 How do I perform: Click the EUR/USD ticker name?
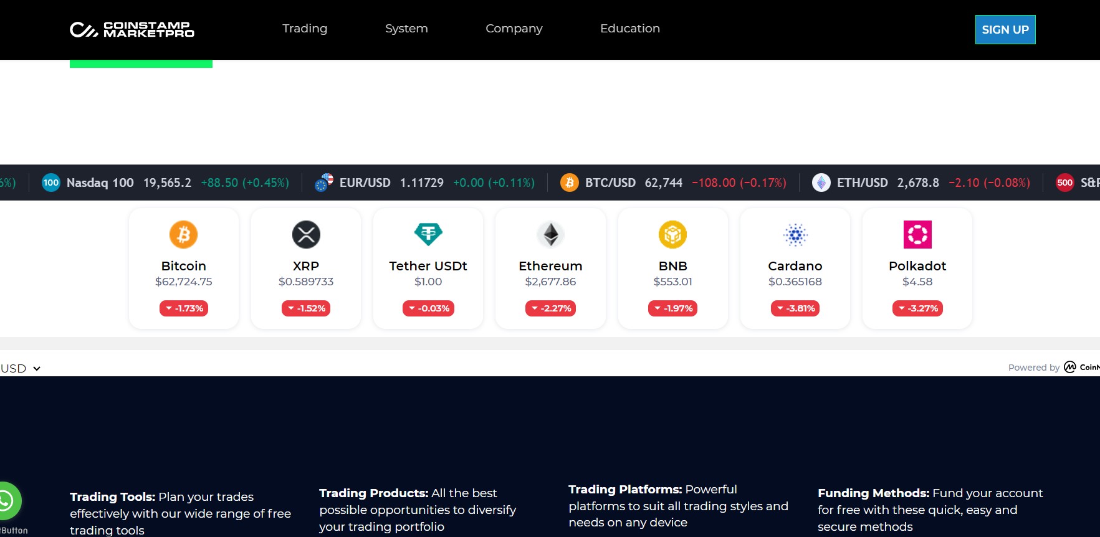(365, 183)
